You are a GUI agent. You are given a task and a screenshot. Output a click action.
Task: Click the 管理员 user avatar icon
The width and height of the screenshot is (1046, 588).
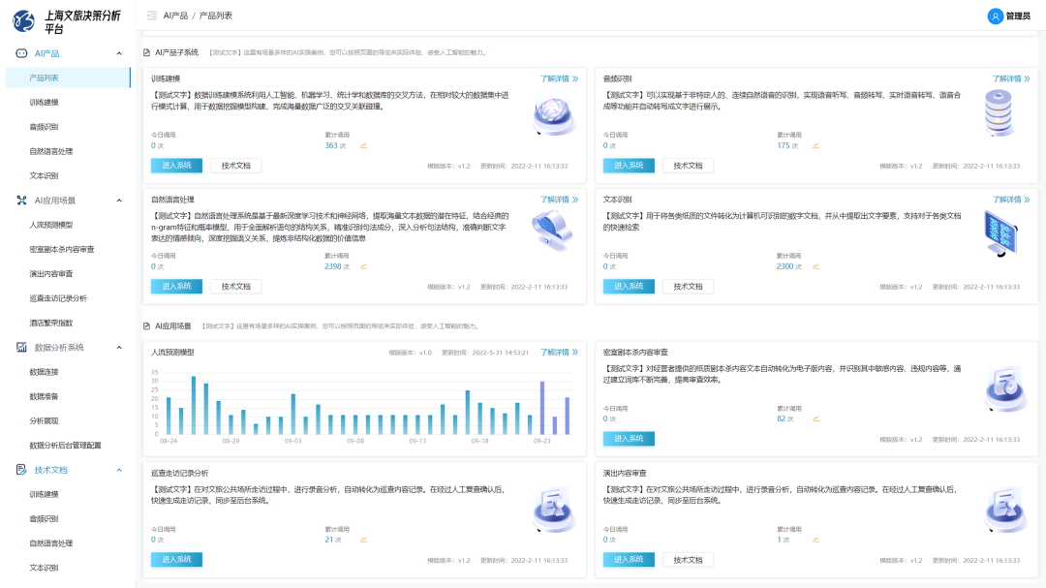[995, 15]
